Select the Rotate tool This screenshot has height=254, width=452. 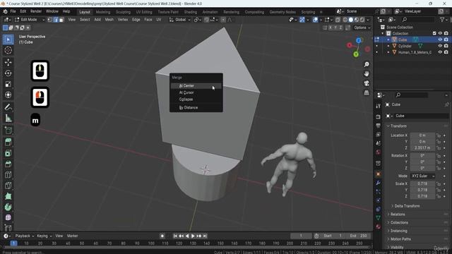[8, 73]
